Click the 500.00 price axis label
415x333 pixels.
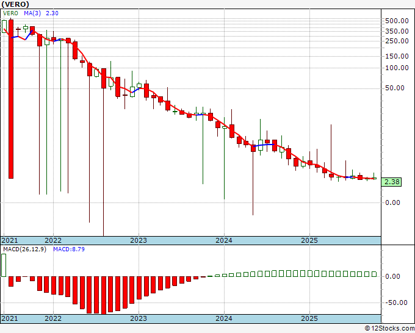[397, 21]
